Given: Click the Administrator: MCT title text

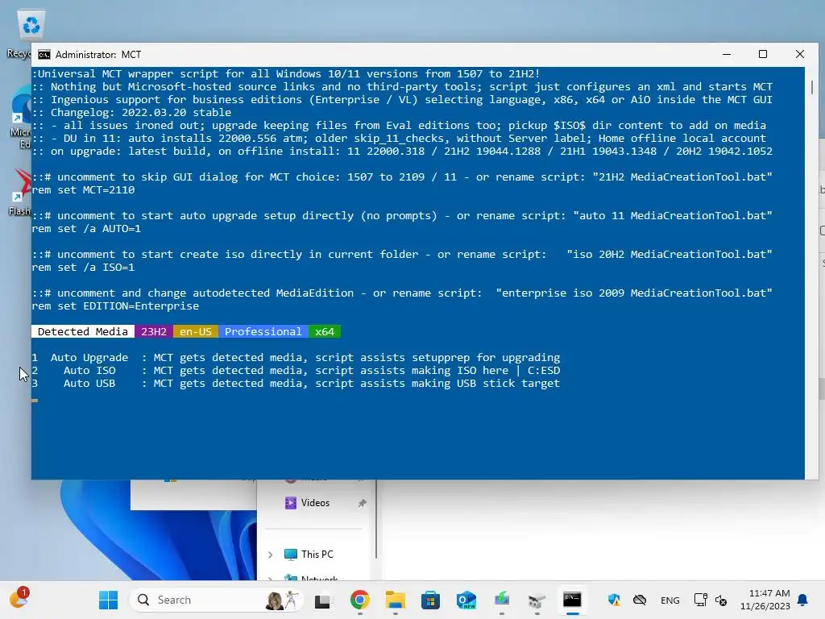Looking at the screenshot, I should pos(98,55).
